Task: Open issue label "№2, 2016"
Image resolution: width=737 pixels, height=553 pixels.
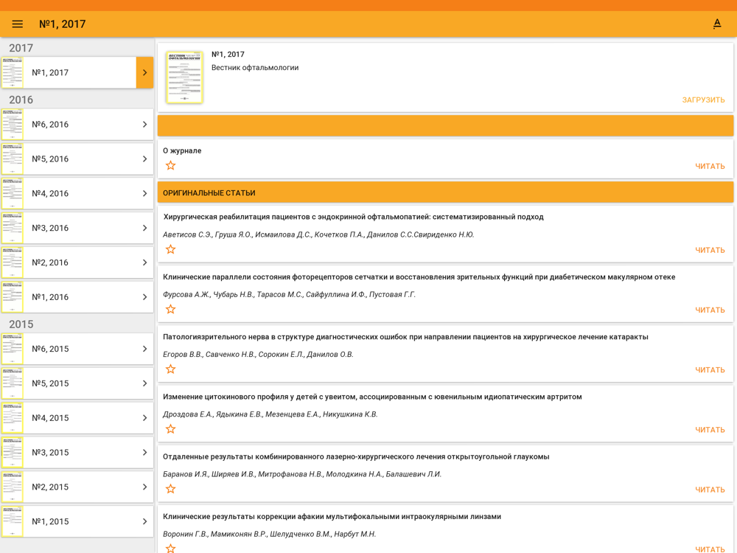Action: (50, 262)
